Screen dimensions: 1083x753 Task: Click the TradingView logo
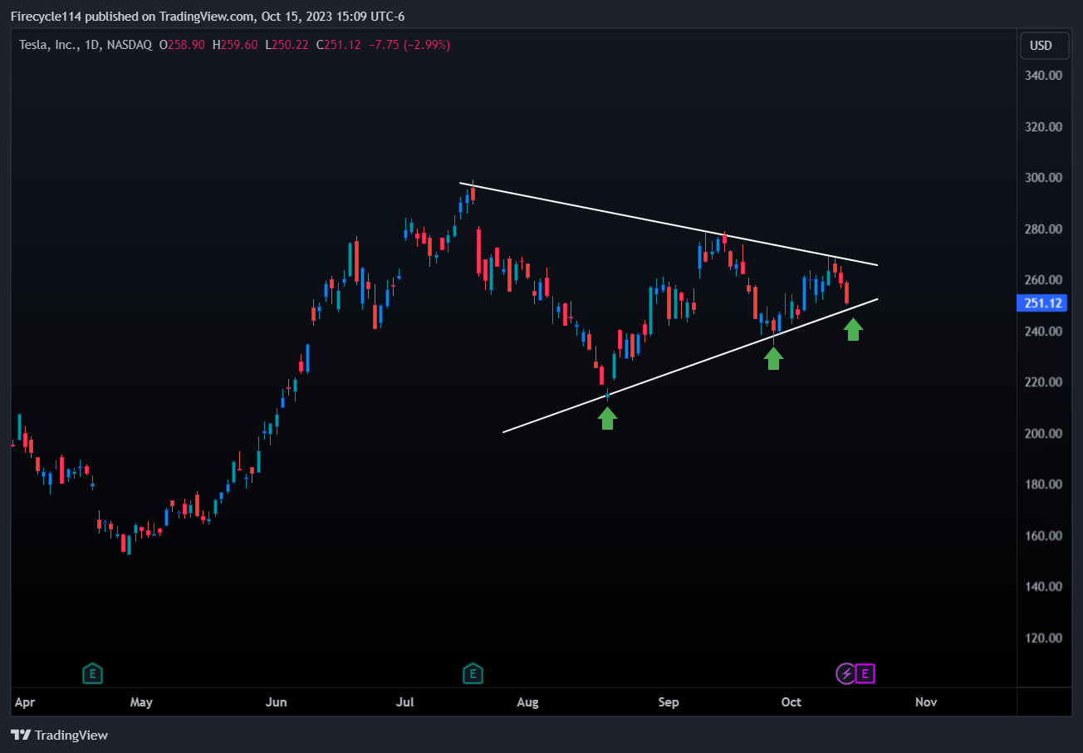(x=59, y=735)
